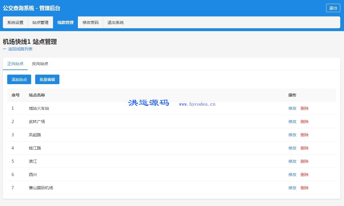Switch to the 反向站点 tab
This screenshot has height=206, width=344.
click(x=40, y=64)
